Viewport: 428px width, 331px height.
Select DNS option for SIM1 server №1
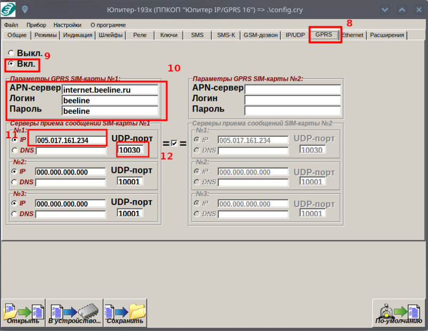point(15,151)
